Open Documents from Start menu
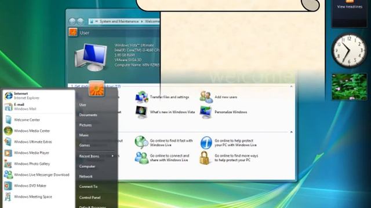This screenshot has width=371, height=208. pyautogui.click(x=88, y=115)
